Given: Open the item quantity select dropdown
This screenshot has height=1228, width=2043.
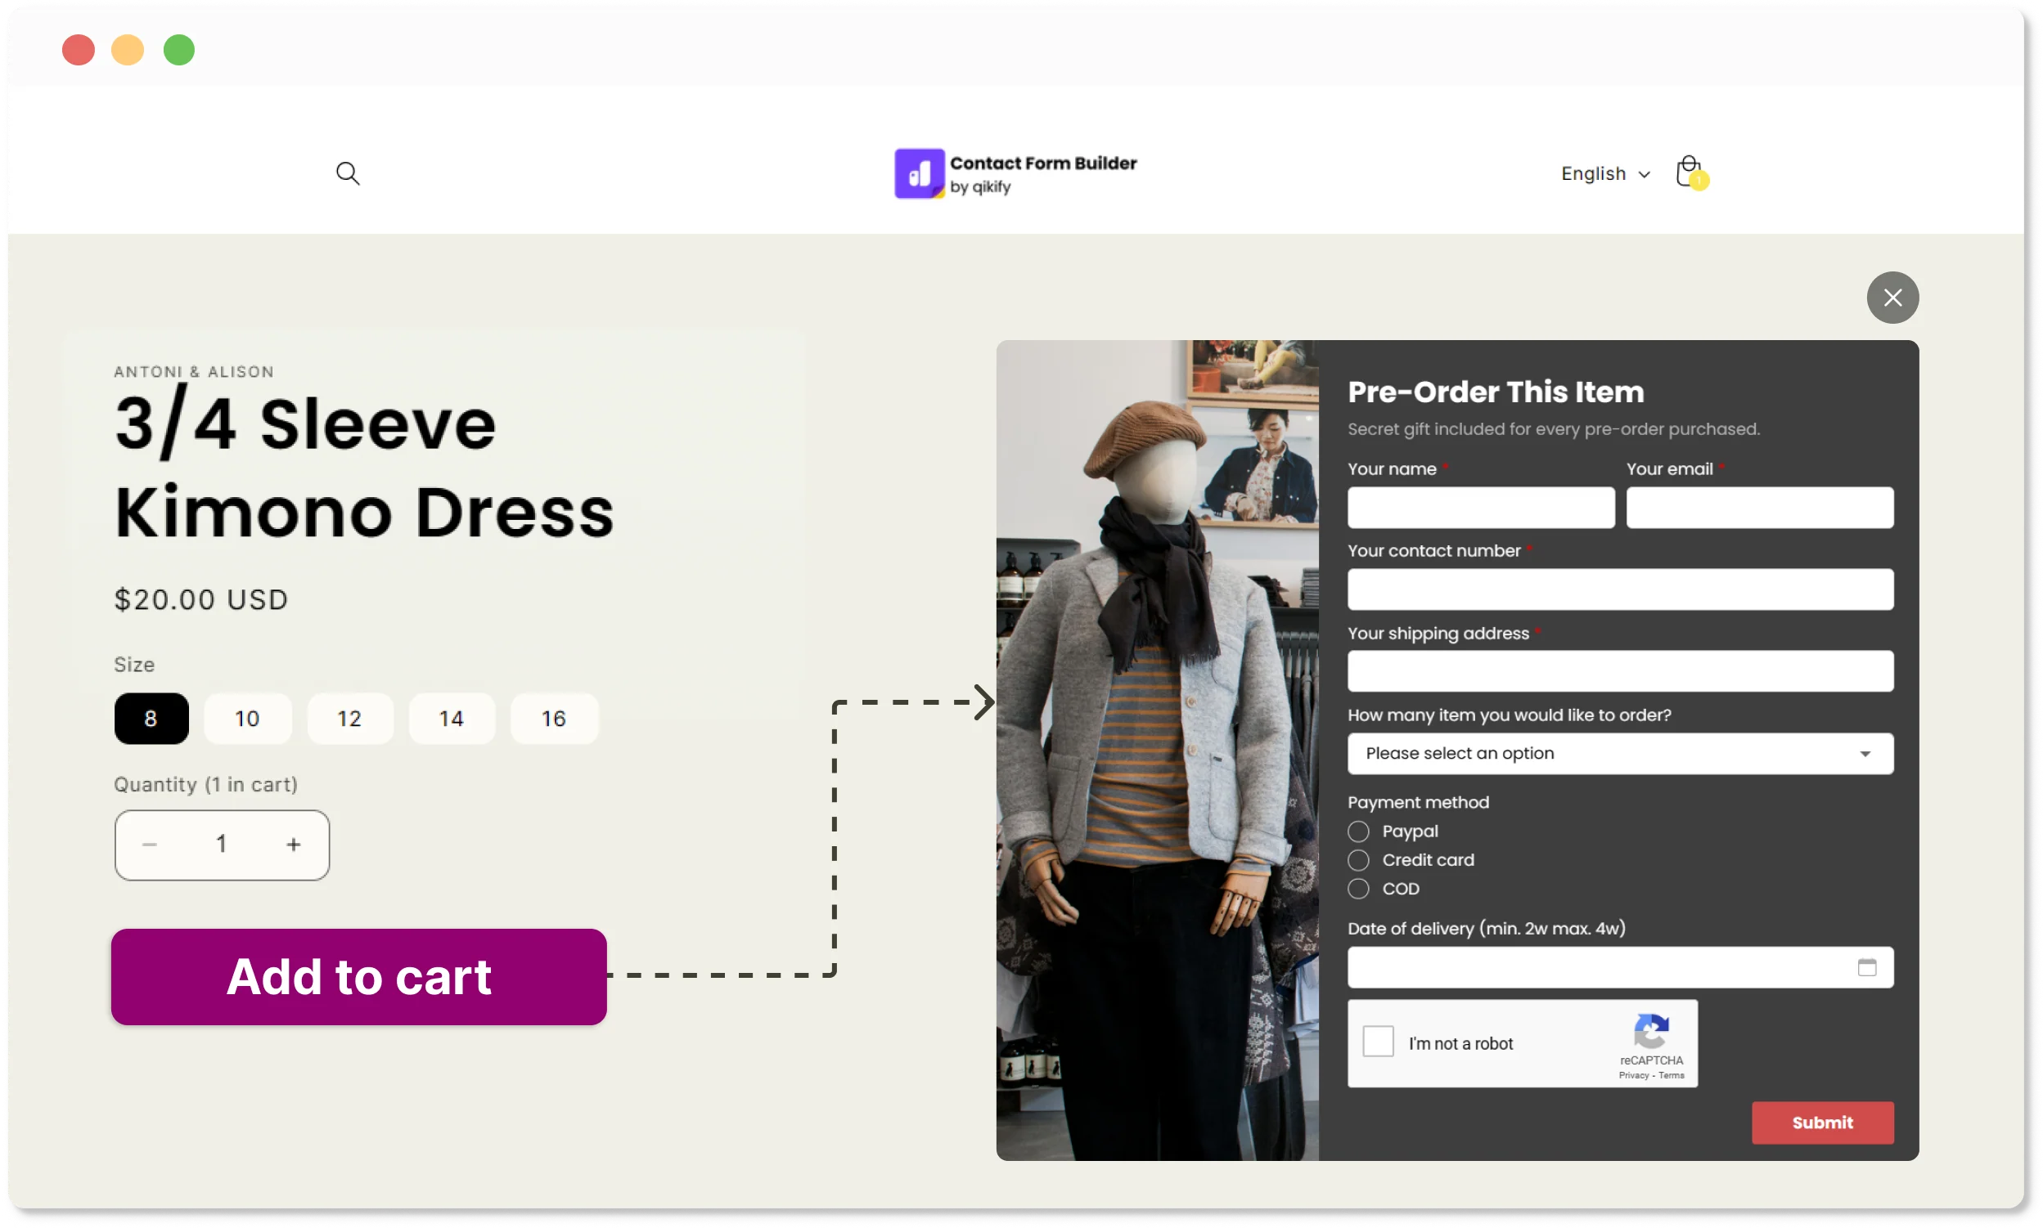Looking at the screenshot, I should (x=1619, y=753).
